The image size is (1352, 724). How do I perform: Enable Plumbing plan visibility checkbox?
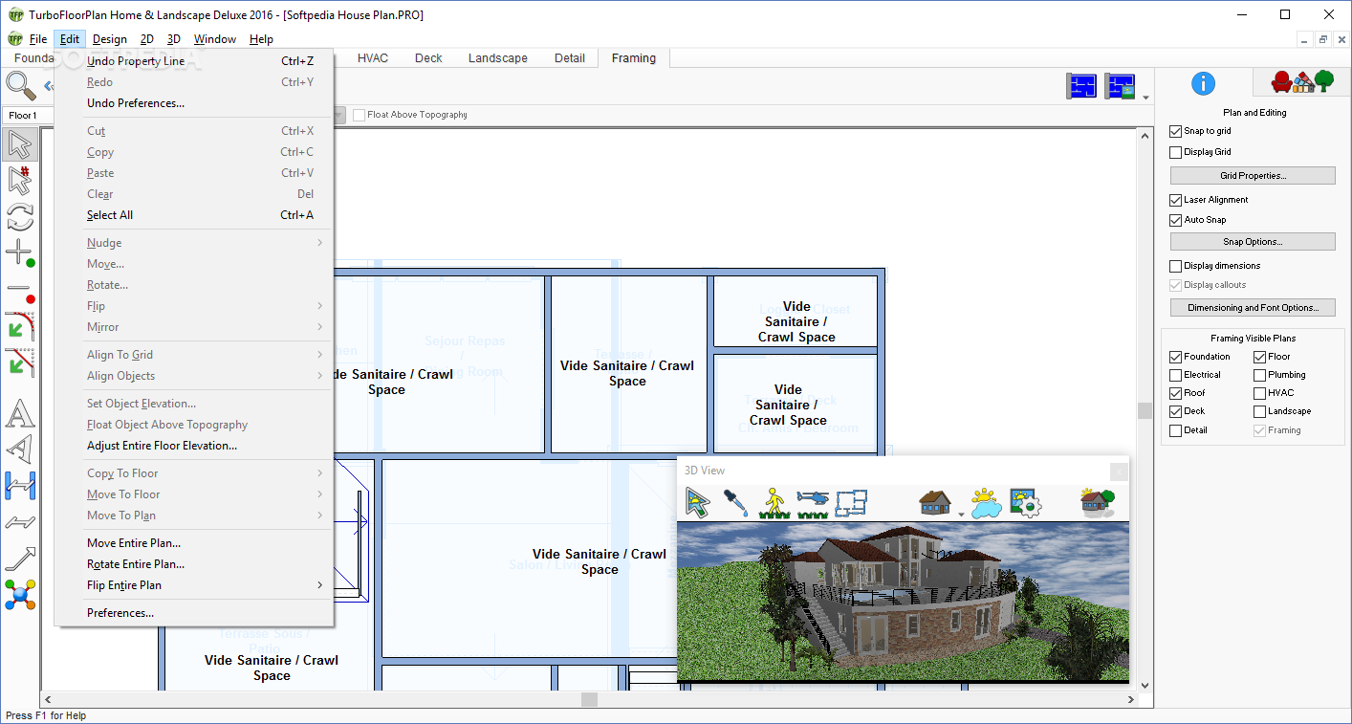click(1260, 375)
